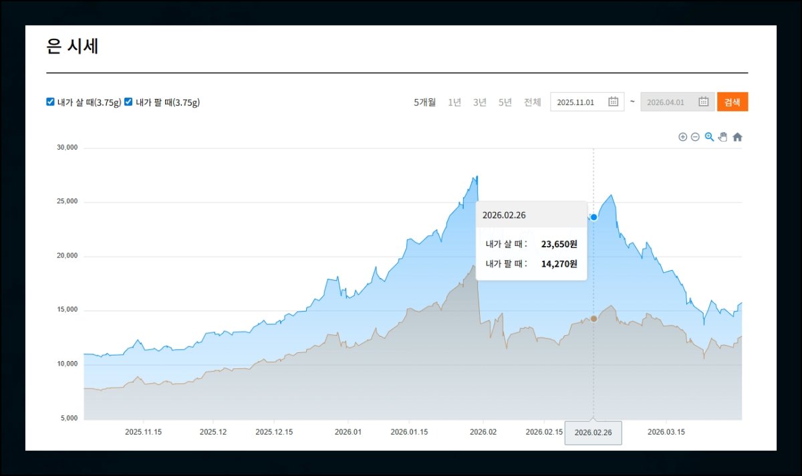Image resolution: width=802 pixels, height=476 pixels.
Task: Click the y-axis label 30,000
Action: (x=68, y=148)
